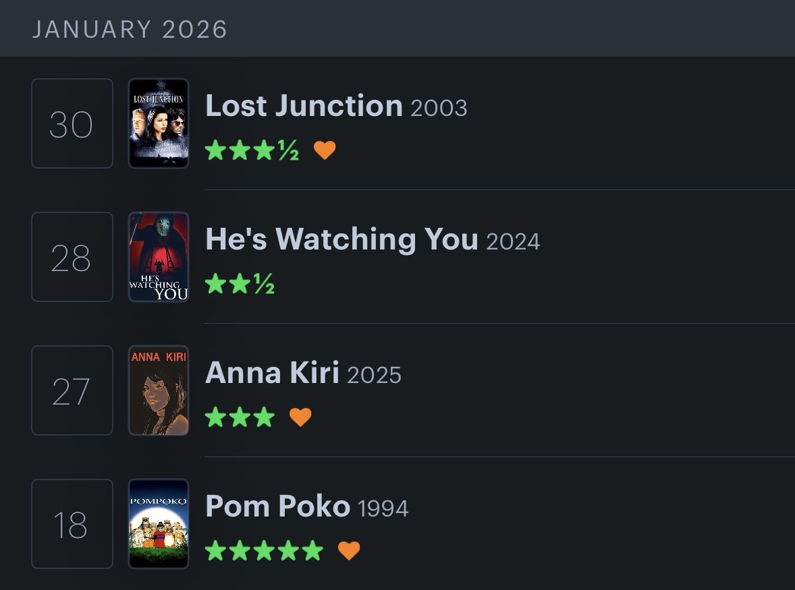The image size is (795, 590).
Task: Open the Pom Poko film title
Action: (277, 506)
